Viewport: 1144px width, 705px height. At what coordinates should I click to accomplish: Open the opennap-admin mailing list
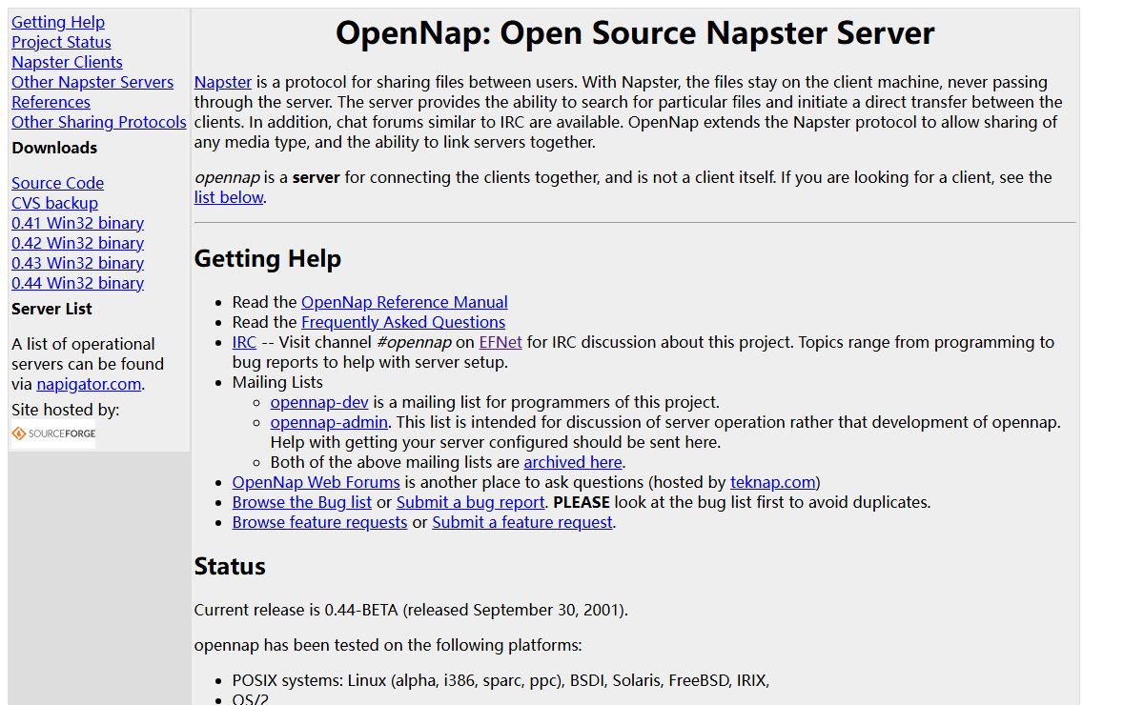[329, 422]
